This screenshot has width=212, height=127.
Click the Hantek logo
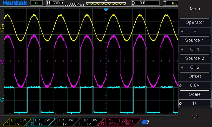point(14,3)
